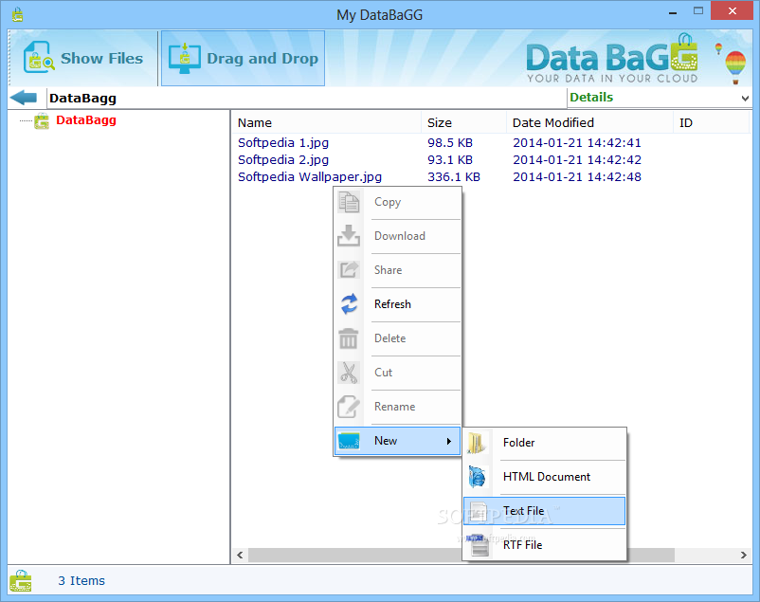
Task: Click date 2014-01-21 14:42:42
Action: click(x=577, y=160)
